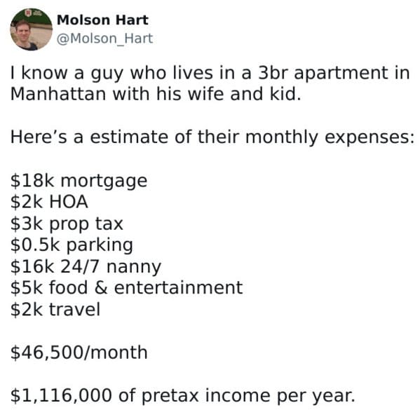Image resolution: width=420 pixels, height=410 pixels.
Task: Click the word 'apartment' in the tweet
Action: pos(341,73)
